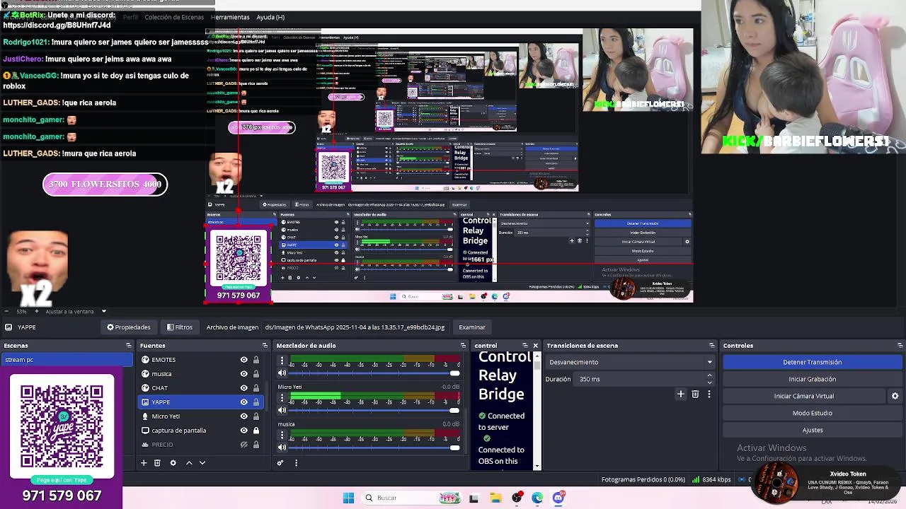906x509 pixels.
Task: Delete scene transition with trash icon
Action: click(x=695, y=394)
